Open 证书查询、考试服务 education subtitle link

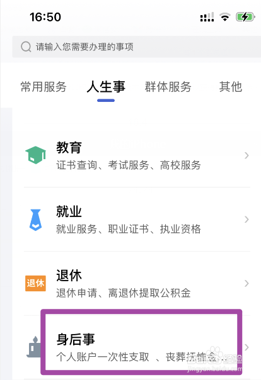103,165
